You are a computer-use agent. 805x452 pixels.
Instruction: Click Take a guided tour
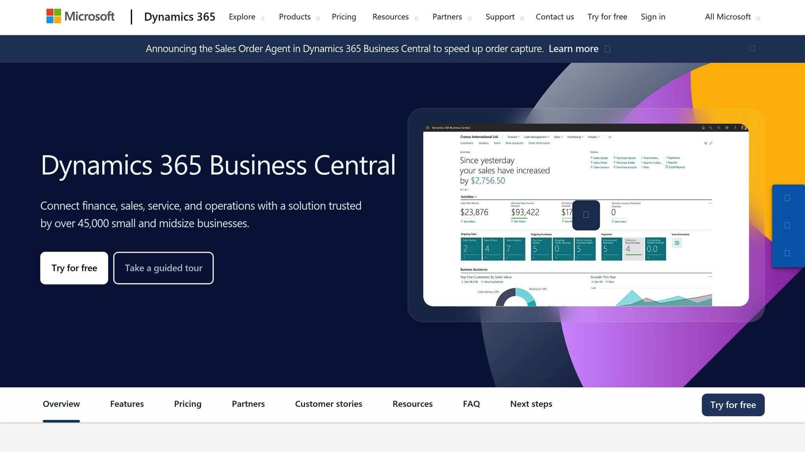click(164, 268)
